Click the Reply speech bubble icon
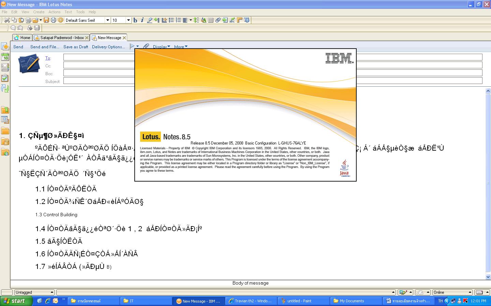 (x=13, y=28)
